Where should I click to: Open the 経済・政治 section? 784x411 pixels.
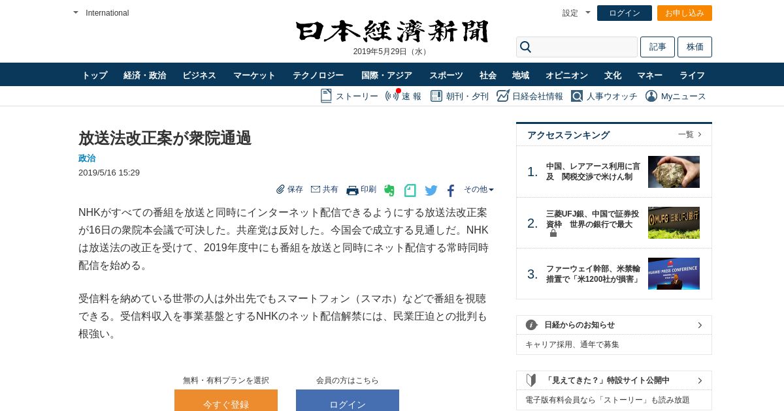[x=145, y=75]
